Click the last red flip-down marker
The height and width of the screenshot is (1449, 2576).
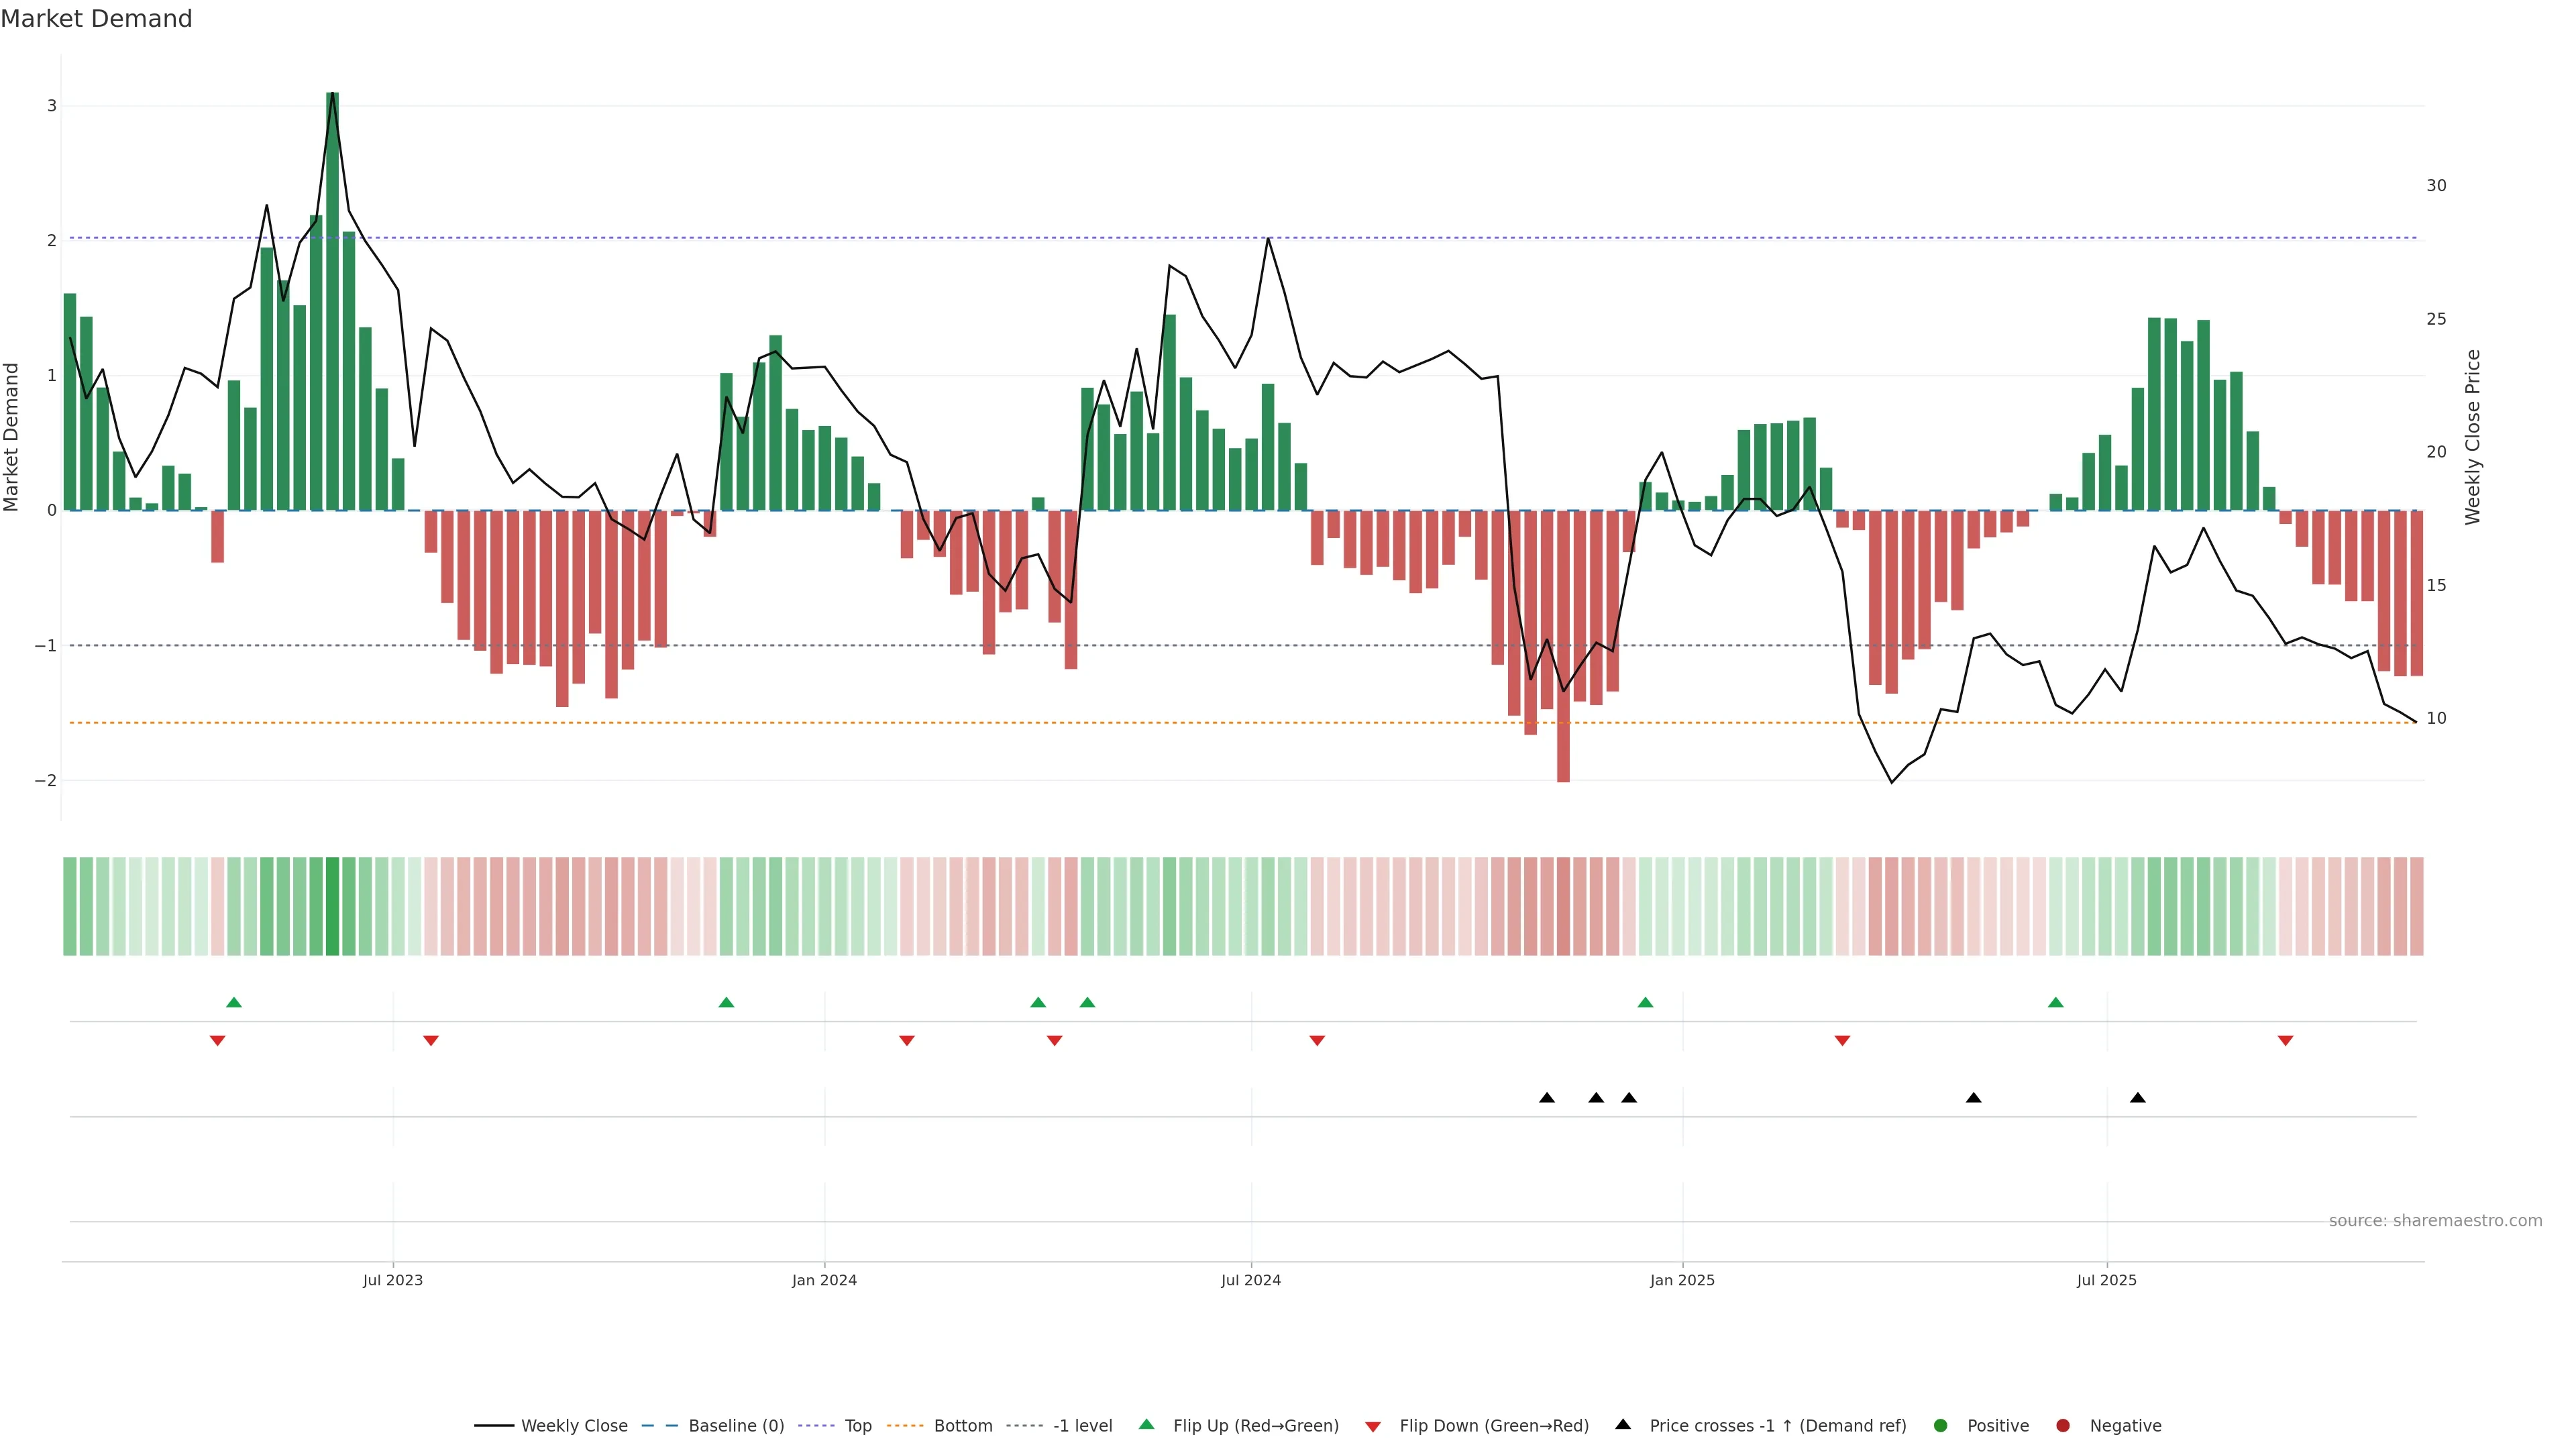pyautogui.click(x=2285, y=1041)
